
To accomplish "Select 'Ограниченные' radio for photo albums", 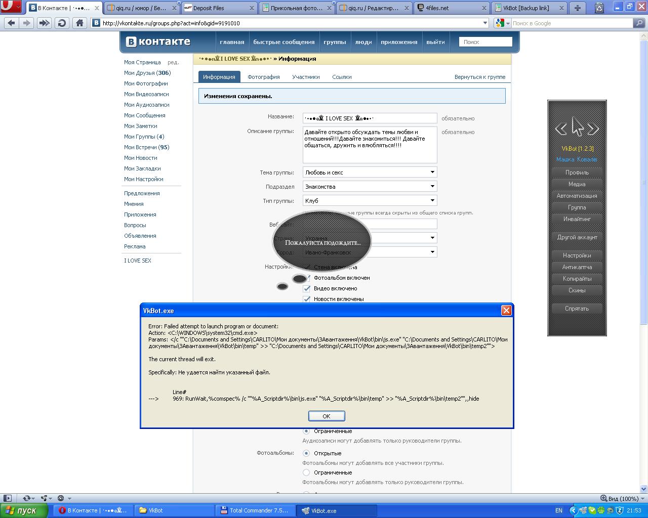I will [x=306, y=472].
